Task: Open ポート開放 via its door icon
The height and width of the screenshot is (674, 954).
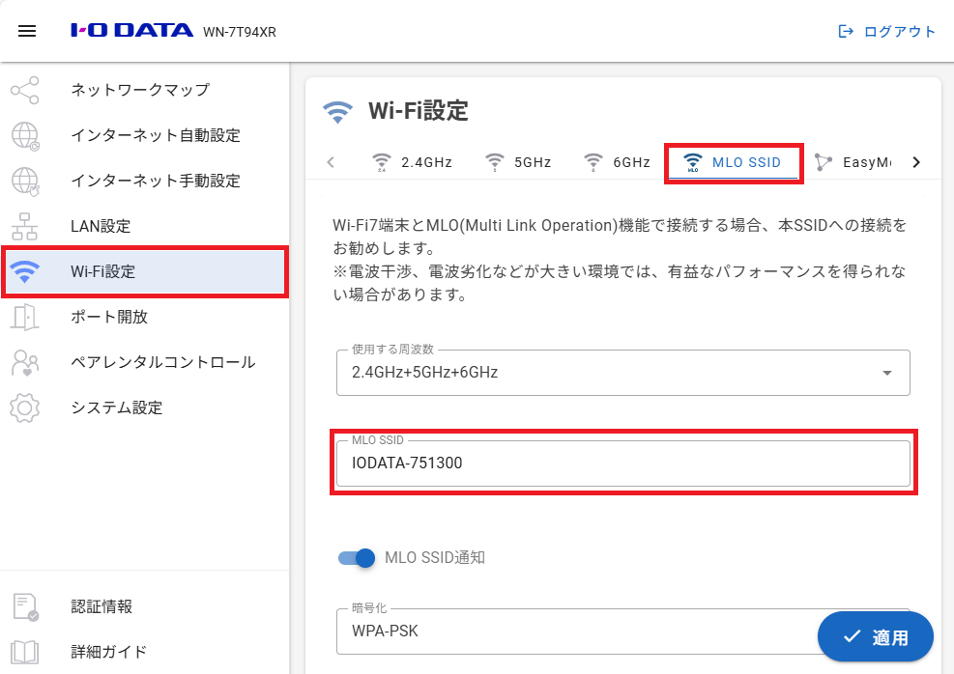Action: 24,317
